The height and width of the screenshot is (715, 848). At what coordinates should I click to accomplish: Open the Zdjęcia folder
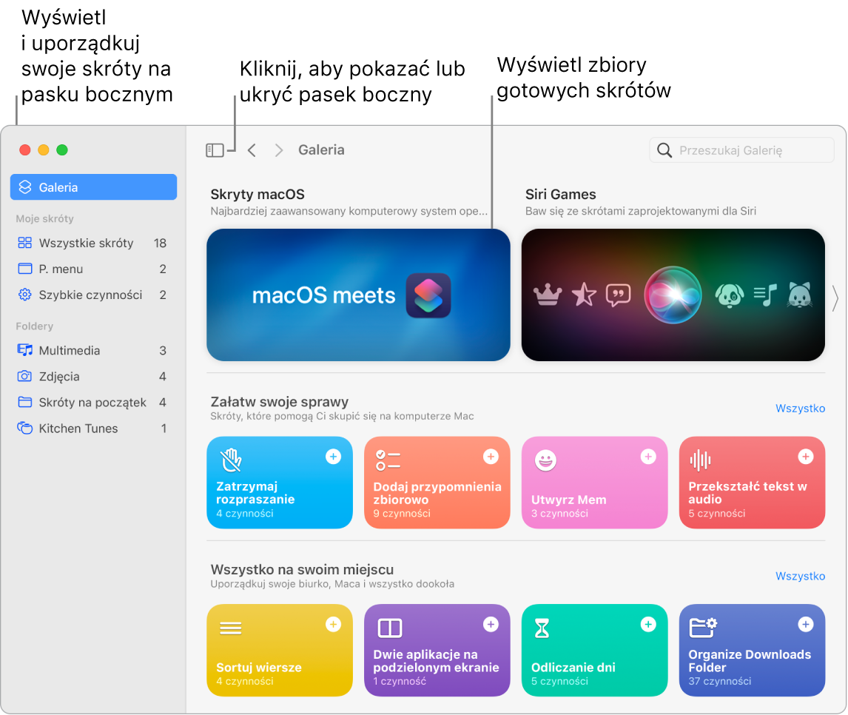59,376
